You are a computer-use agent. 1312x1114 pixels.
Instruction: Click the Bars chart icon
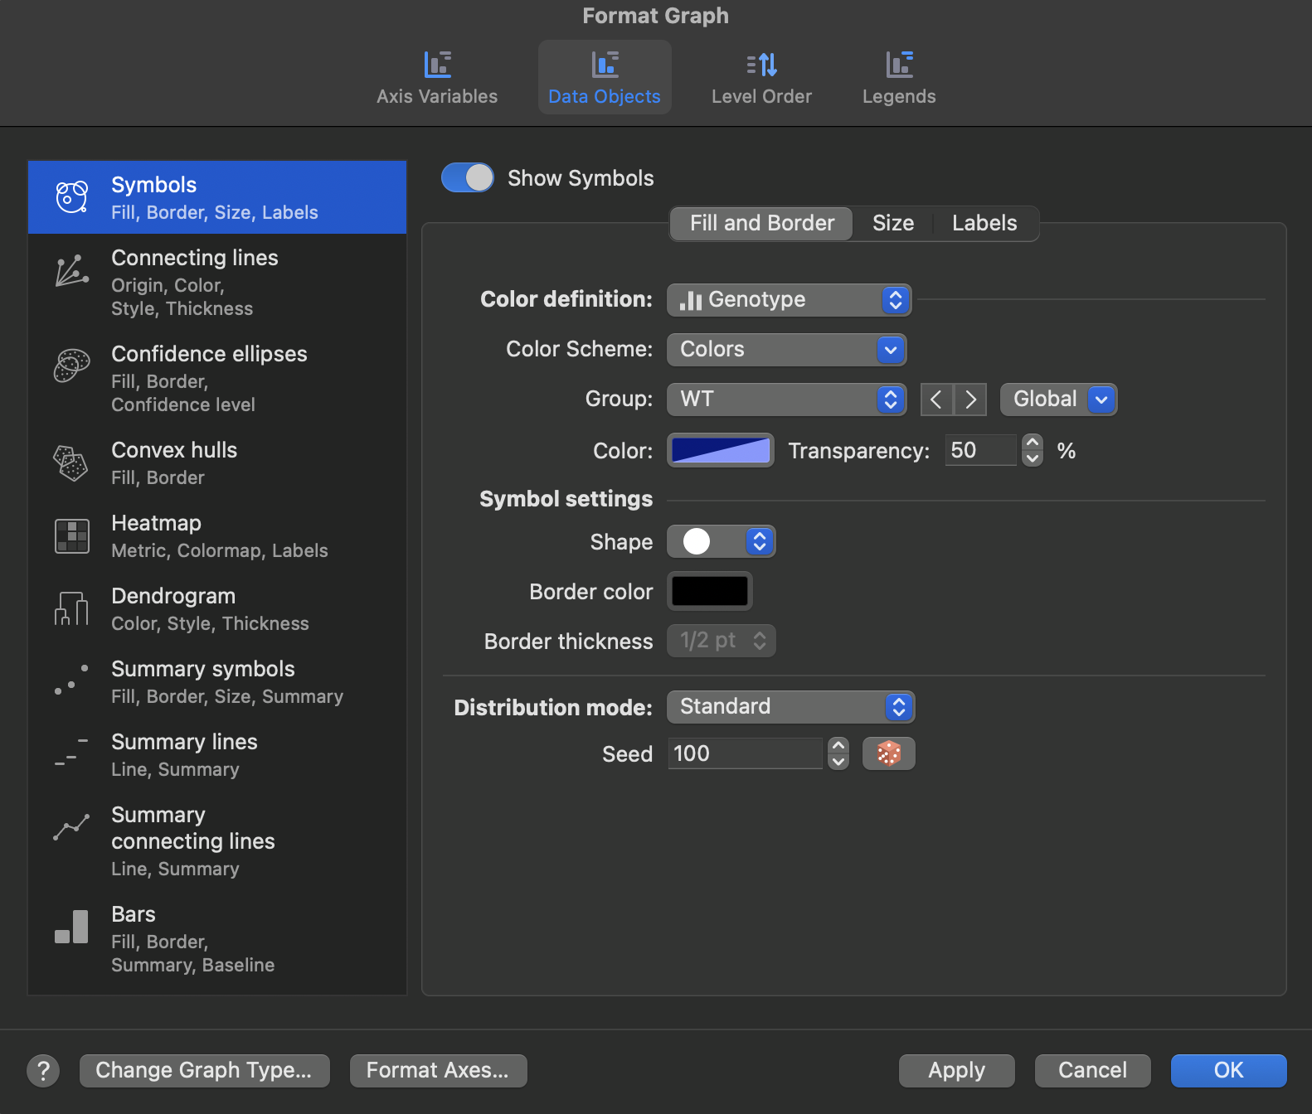72,927
